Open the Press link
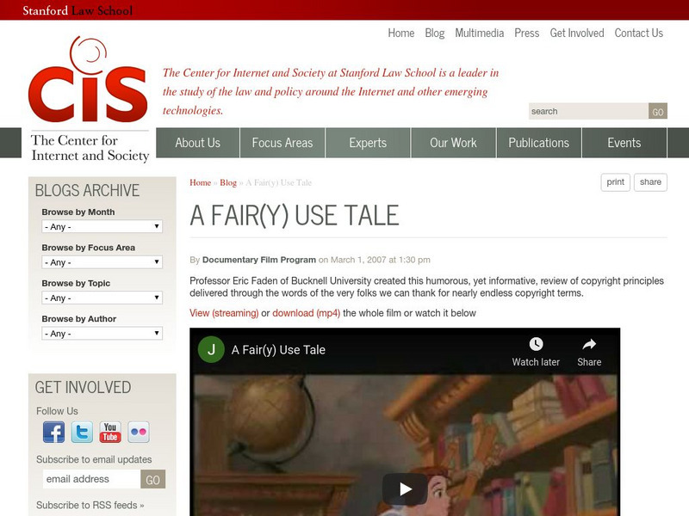Screen dimensions: 689x516 pos(527,33)
